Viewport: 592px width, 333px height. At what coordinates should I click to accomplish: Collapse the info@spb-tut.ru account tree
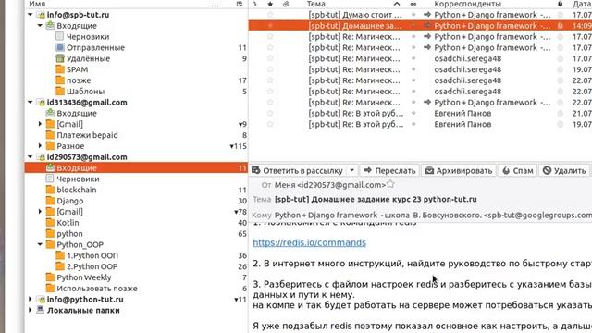[x=31, y=15]
